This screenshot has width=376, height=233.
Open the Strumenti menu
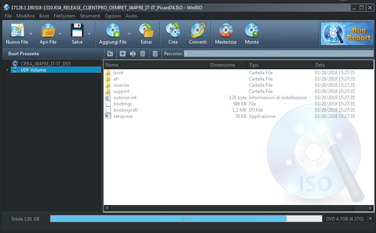(x=90, y=16)
